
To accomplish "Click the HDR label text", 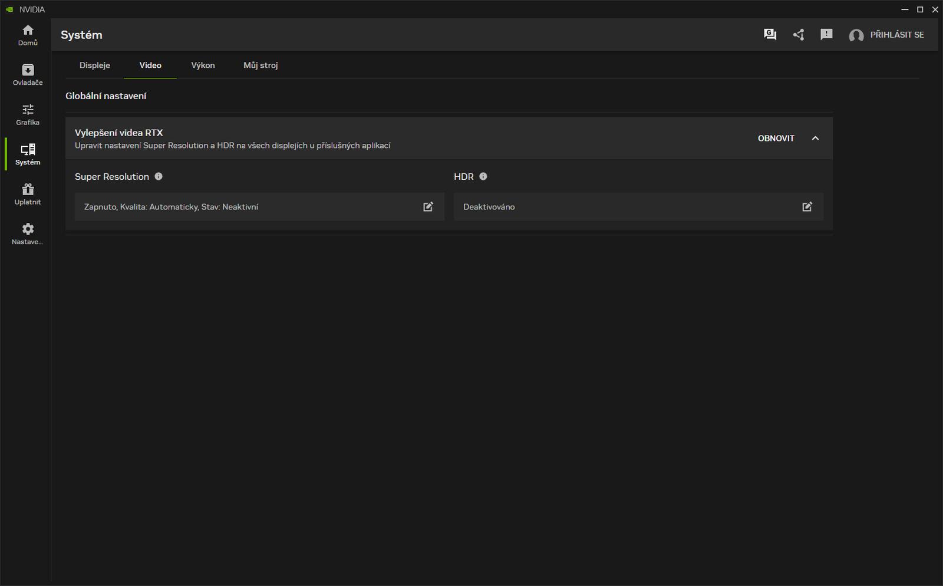I will [464, 177].
